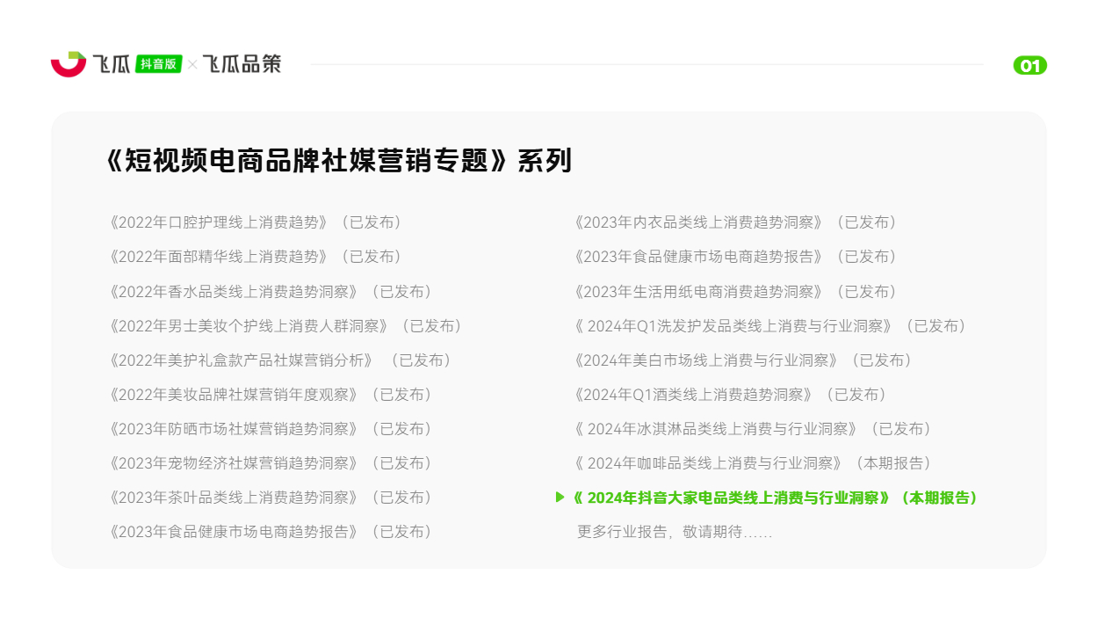Open 《2023年宠物经济社媒营销趋势洞察》 entry
The image size is (1098, 618).
tap(270, 462)
